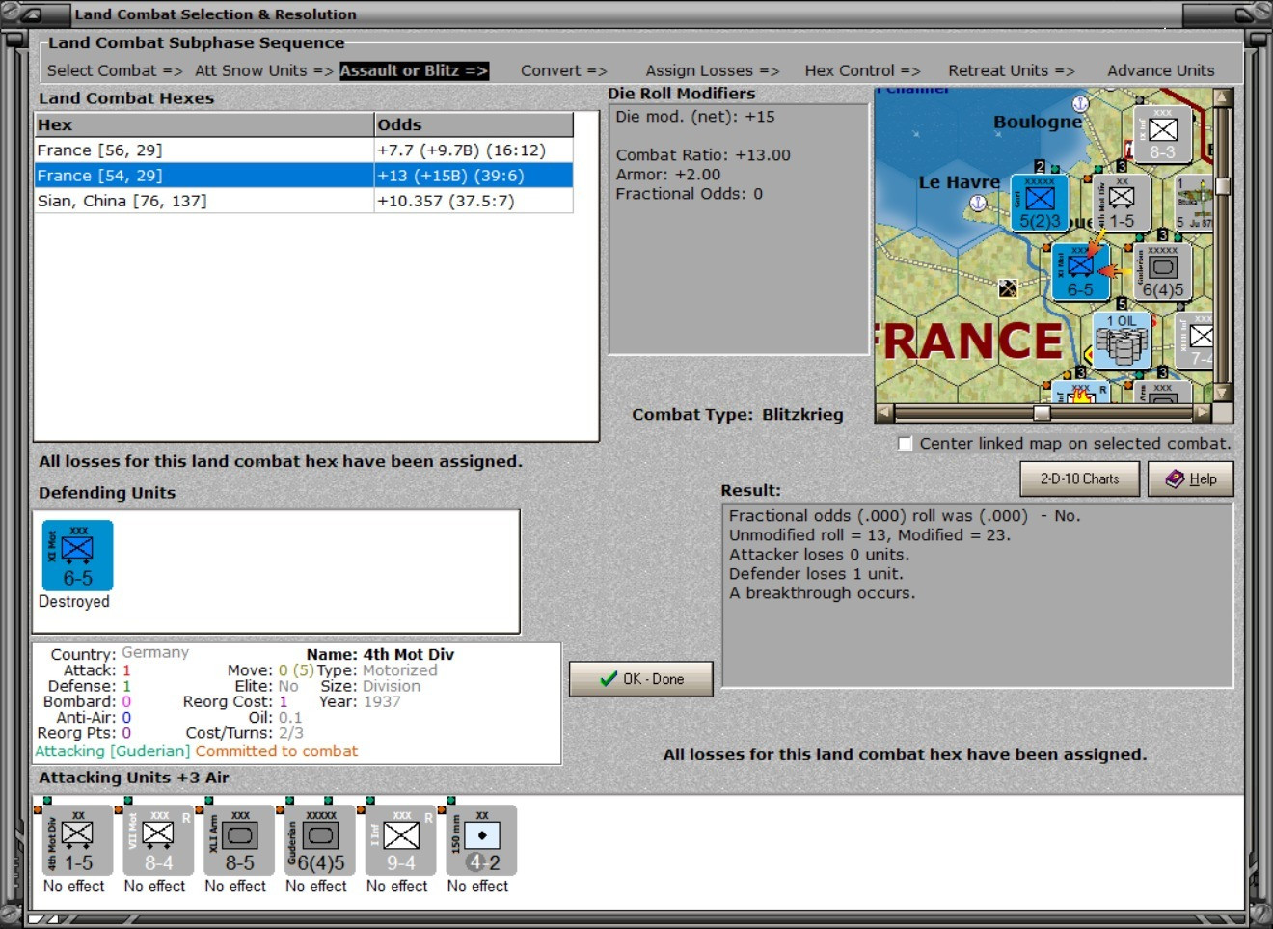Select the I Inf 9-4 attacking unit
This screenshot has height=929, width=1273.
401,840
